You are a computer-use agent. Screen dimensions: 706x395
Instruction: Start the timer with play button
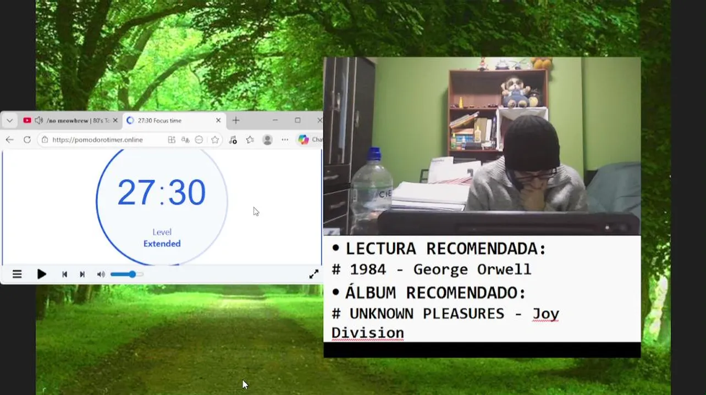pyautogui.click(x=42, y=274)
